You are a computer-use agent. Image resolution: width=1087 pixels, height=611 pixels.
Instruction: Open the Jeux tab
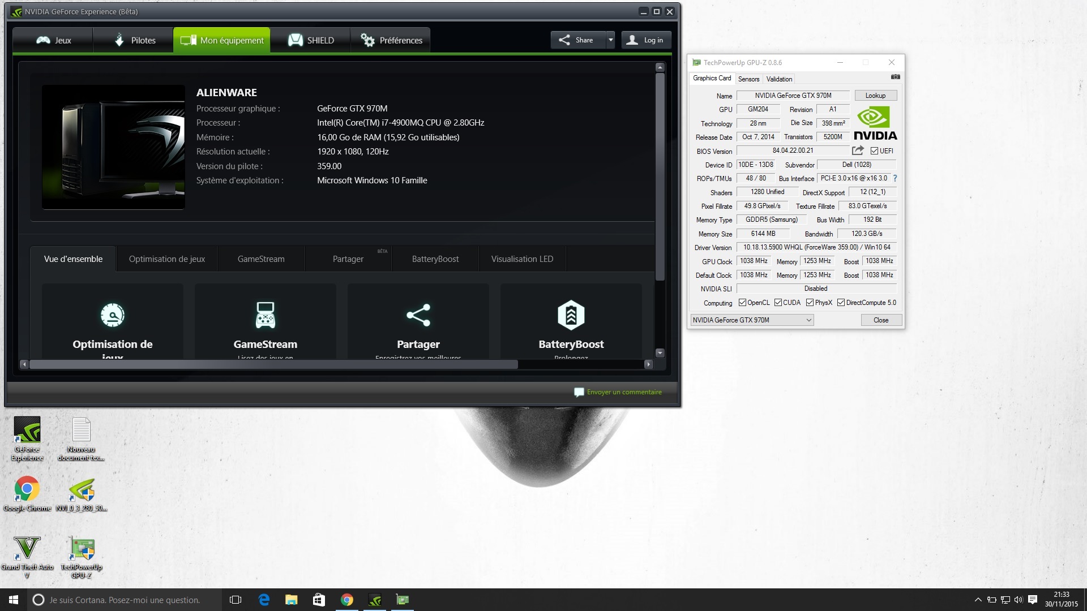[53, 40]
